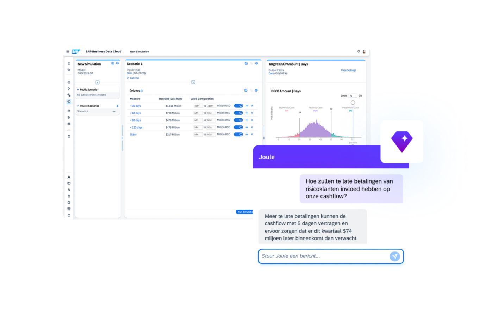Open Case Settings link
The image size is (486, 317).
click(x=348, y=70)
